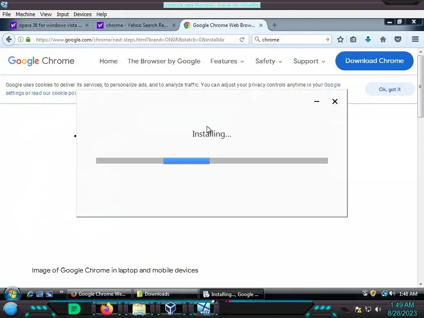424x318 pixels.
Task: Click the security shield tray icon
Action: coord(373,294)
